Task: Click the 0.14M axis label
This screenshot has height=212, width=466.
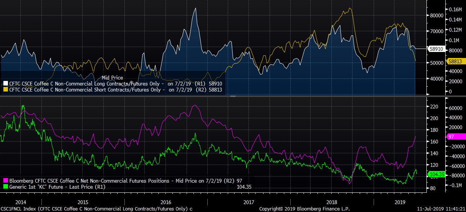Action: (x=455, y=20)
